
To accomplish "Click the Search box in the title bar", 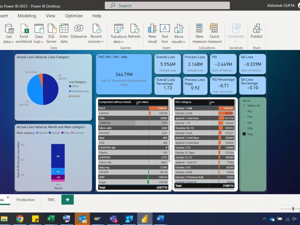I will [167, 5].
